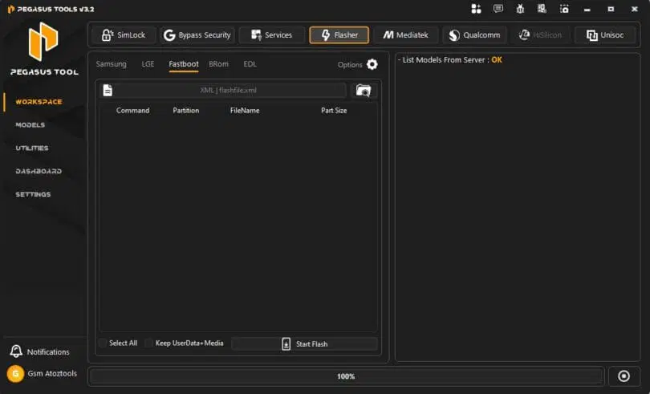The image size is (650, 394).
Task: Open the Mediatek module
Action: pos(405,35)
